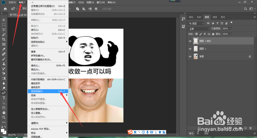
Task: Open path arrangement icon in options bar
Action: pyautogui.click(x=90, y=9)
